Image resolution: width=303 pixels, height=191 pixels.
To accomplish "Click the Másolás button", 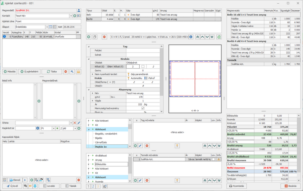I will tap(10, 71).
